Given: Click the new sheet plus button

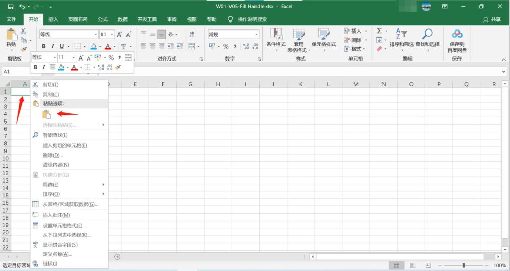Looking at the screenshot, I should [x=117, y=257].
